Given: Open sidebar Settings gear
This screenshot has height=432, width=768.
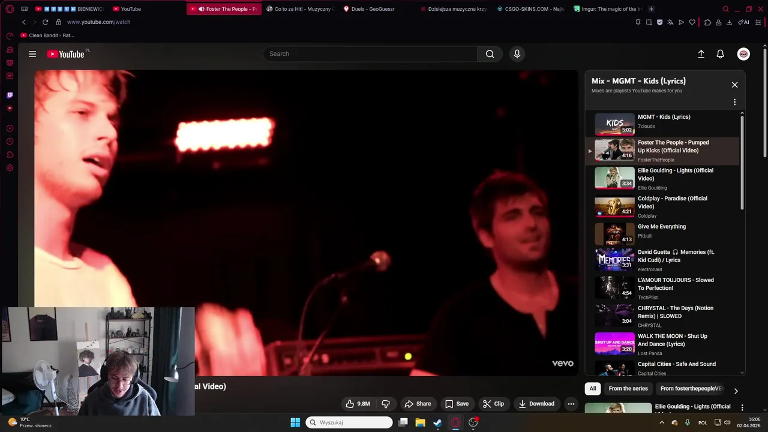Looking at the screenshot, I should (x=10, y=168).
